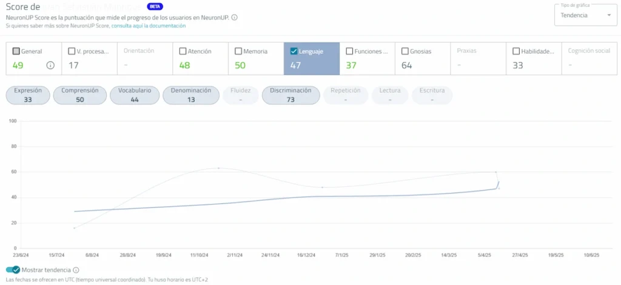Click info icon beside Mostrar tendencia
The image size is (621, 285).
[x=76, y=270]
